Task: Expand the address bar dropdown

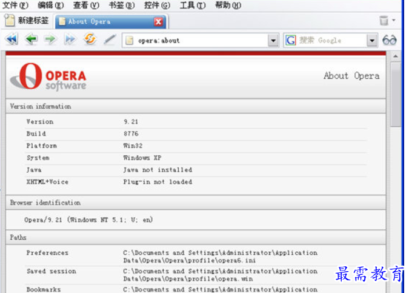Action: point(273,41)
